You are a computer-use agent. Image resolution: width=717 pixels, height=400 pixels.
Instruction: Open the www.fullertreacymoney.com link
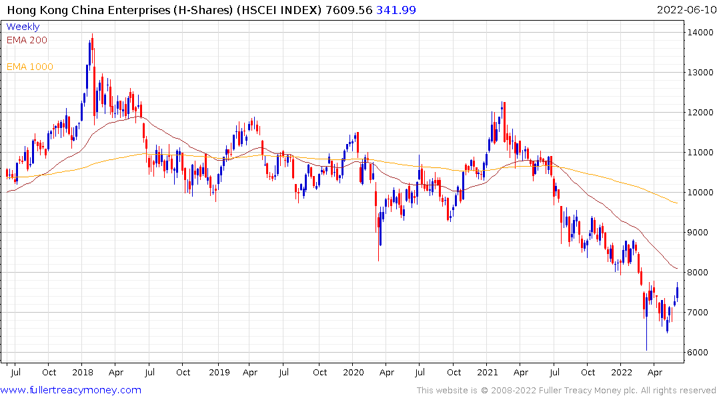coord(71,390)
